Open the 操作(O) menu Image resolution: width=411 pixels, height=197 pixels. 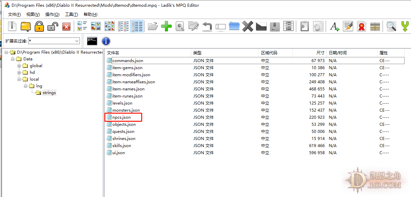coord(52,15)
